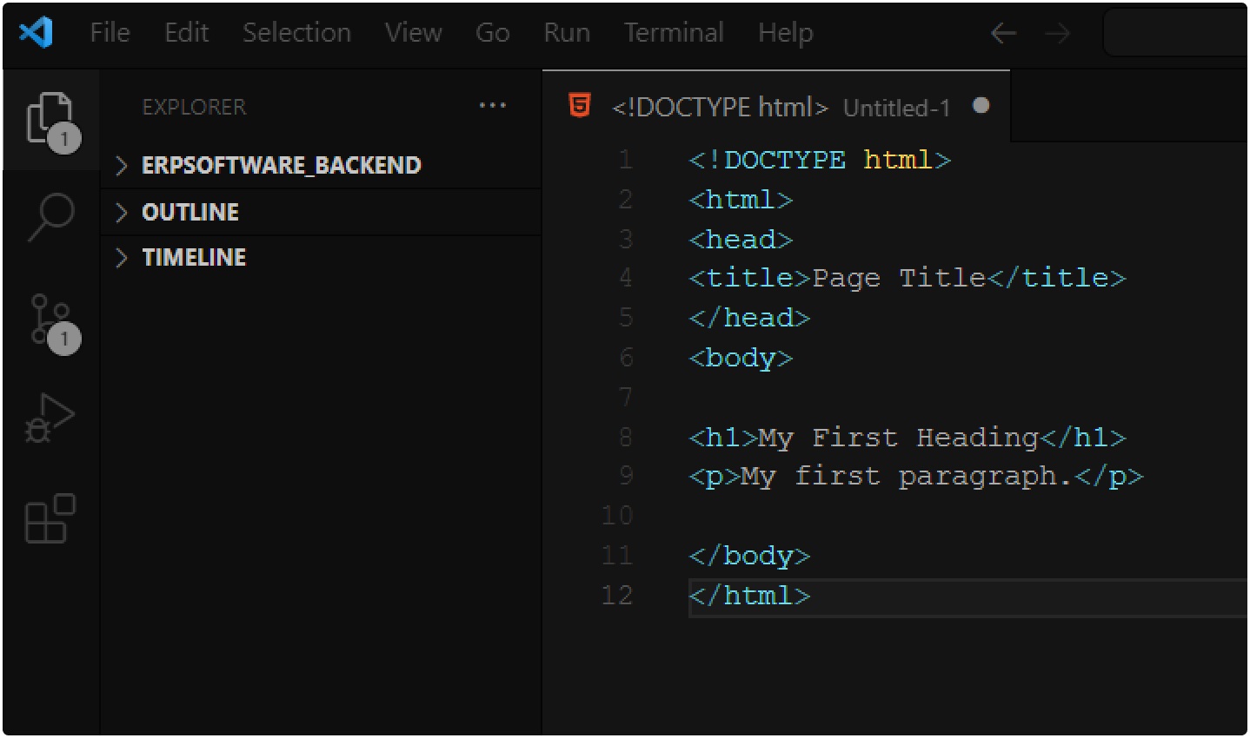
Task: Place cursor on line 12 closing html tag
Action: (x=749, y=596)
